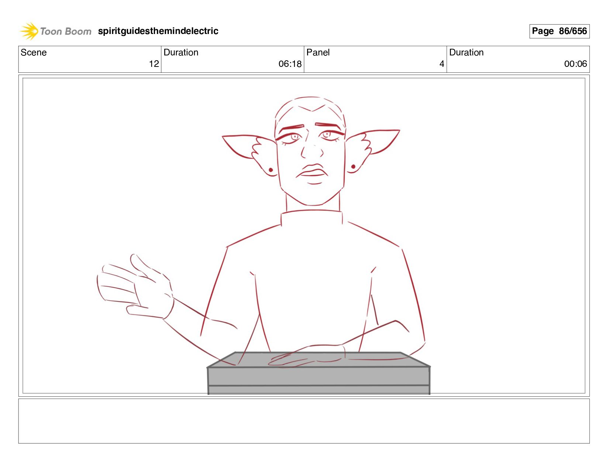
Task: Click the Page 86/656 indicator
Action: [x=559, y=31]
